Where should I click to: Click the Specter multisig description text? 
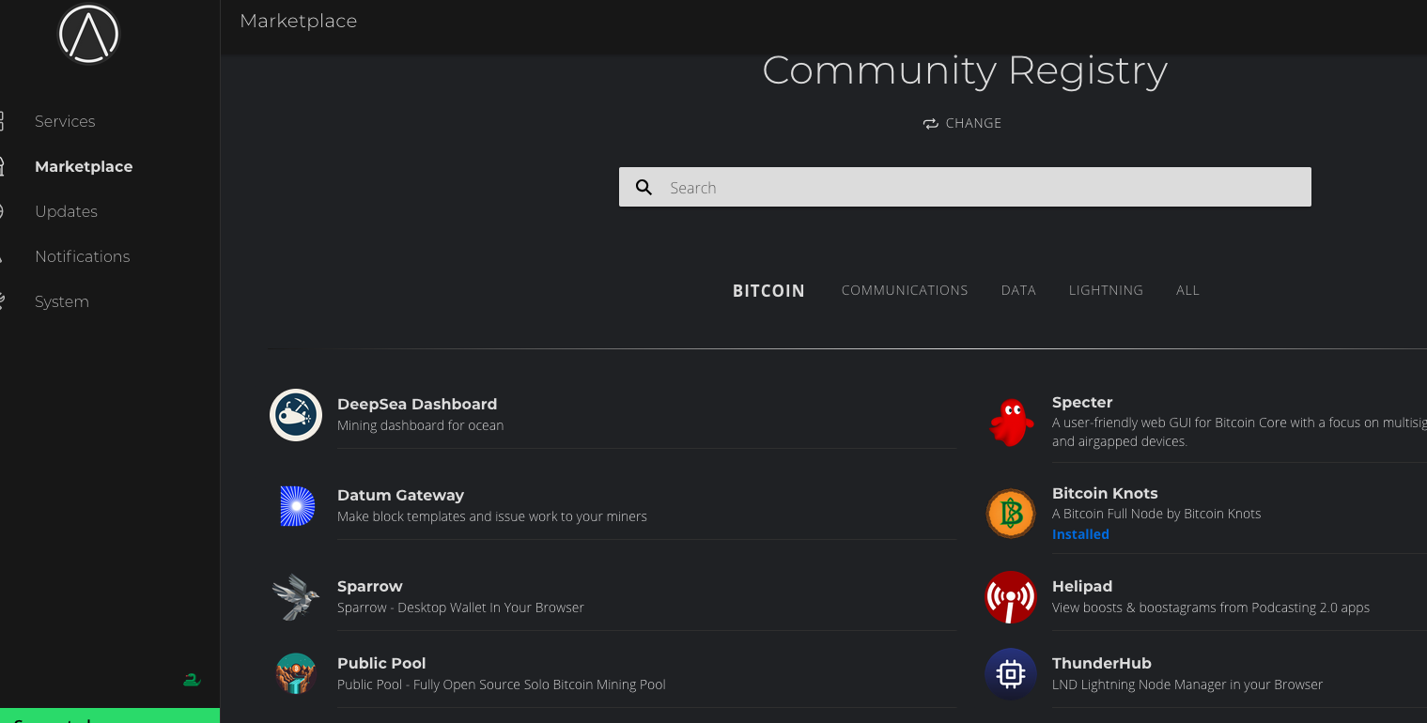point(1239,432)
